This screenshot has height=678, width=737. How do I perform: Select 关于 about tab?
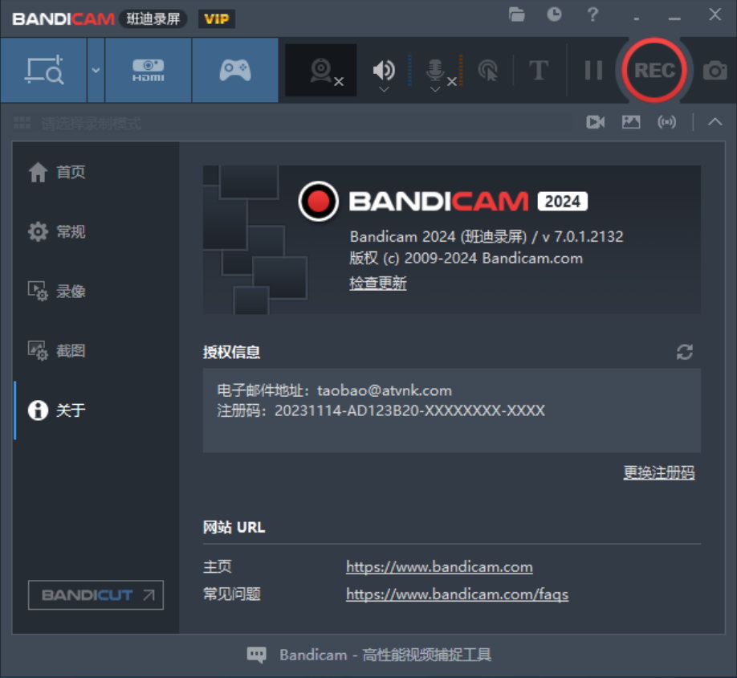96,410
